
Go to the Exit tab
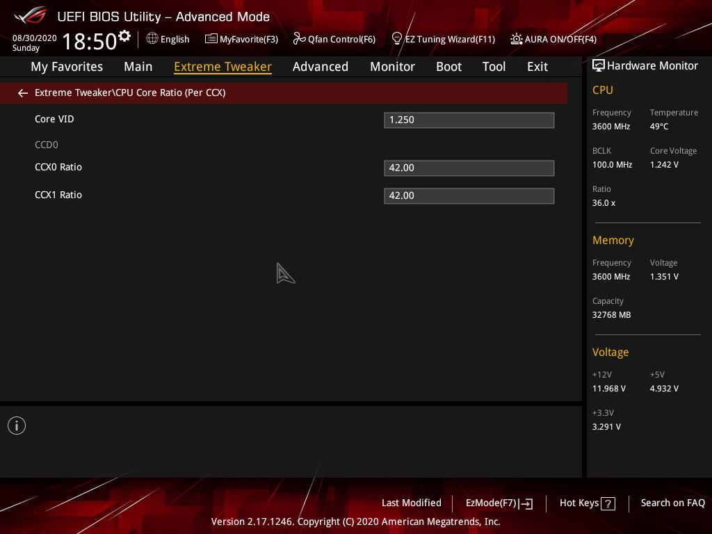coord(537,67)
